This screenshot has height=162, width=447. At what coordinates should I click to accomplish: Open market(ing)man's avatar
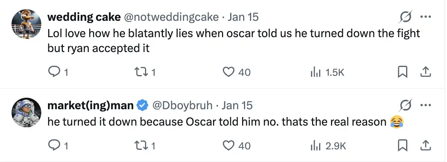(x=27, y=112)
